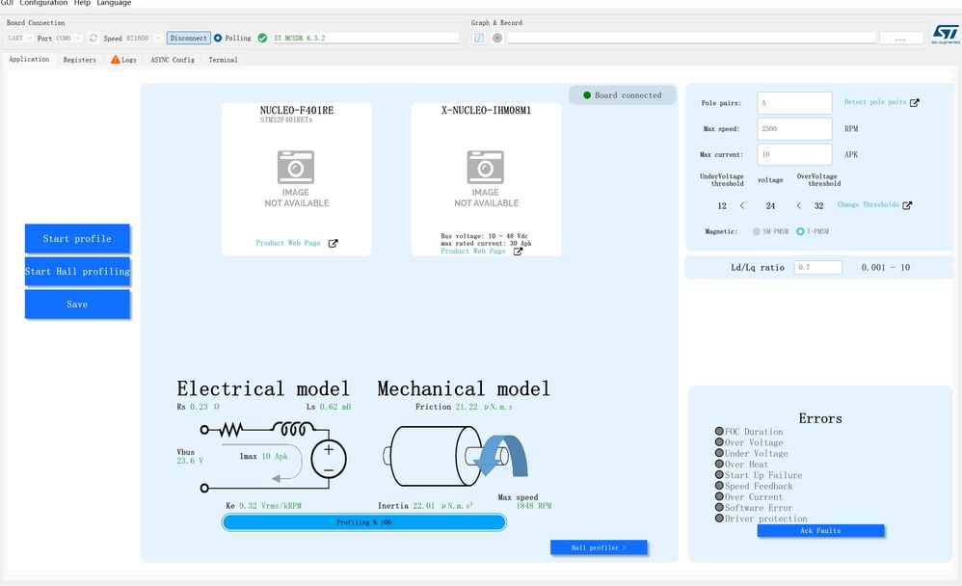The image size is (962, 586).
Task: Toggle the Polling radio button
Action: pyautogui.click(x=218, y=38)
